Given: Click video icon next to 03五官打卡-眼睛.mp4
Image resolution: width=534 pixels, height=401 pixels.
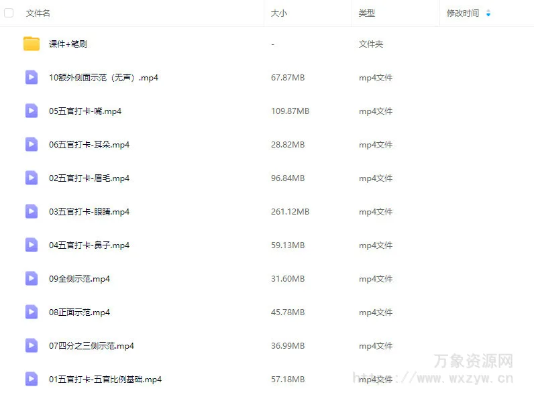Looking at the screenshot, I should [x=32, y=211].
